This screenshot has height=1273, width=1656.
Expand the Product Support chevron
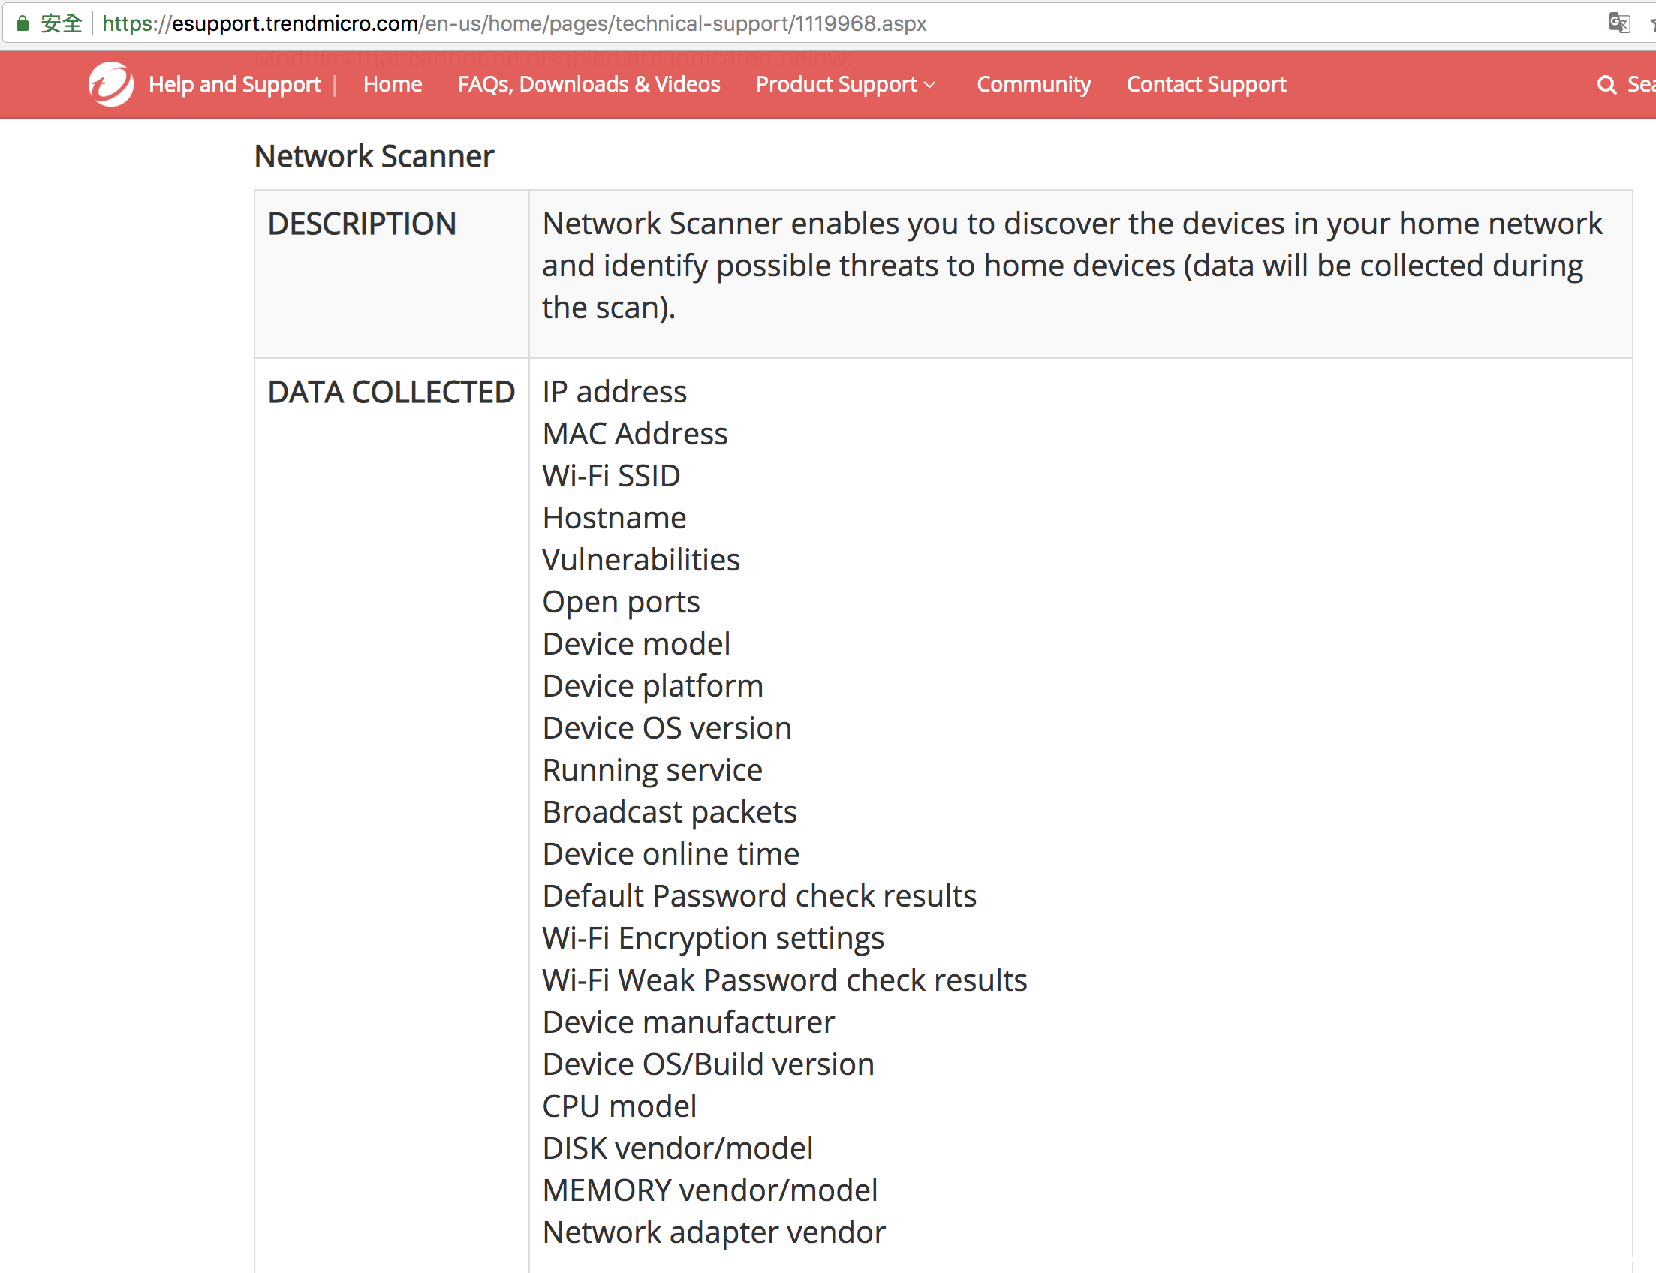931,85
